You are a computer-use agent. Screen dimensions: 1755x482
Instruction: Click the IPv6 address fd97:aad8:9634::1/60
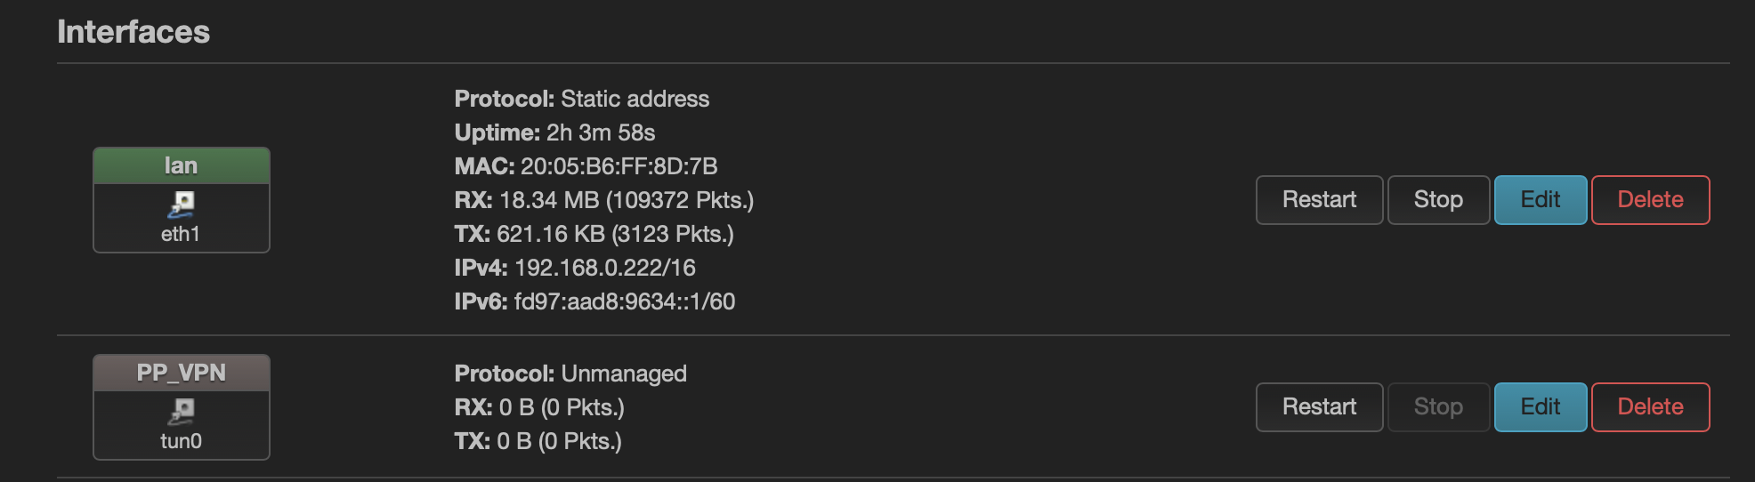pos(624,301)
